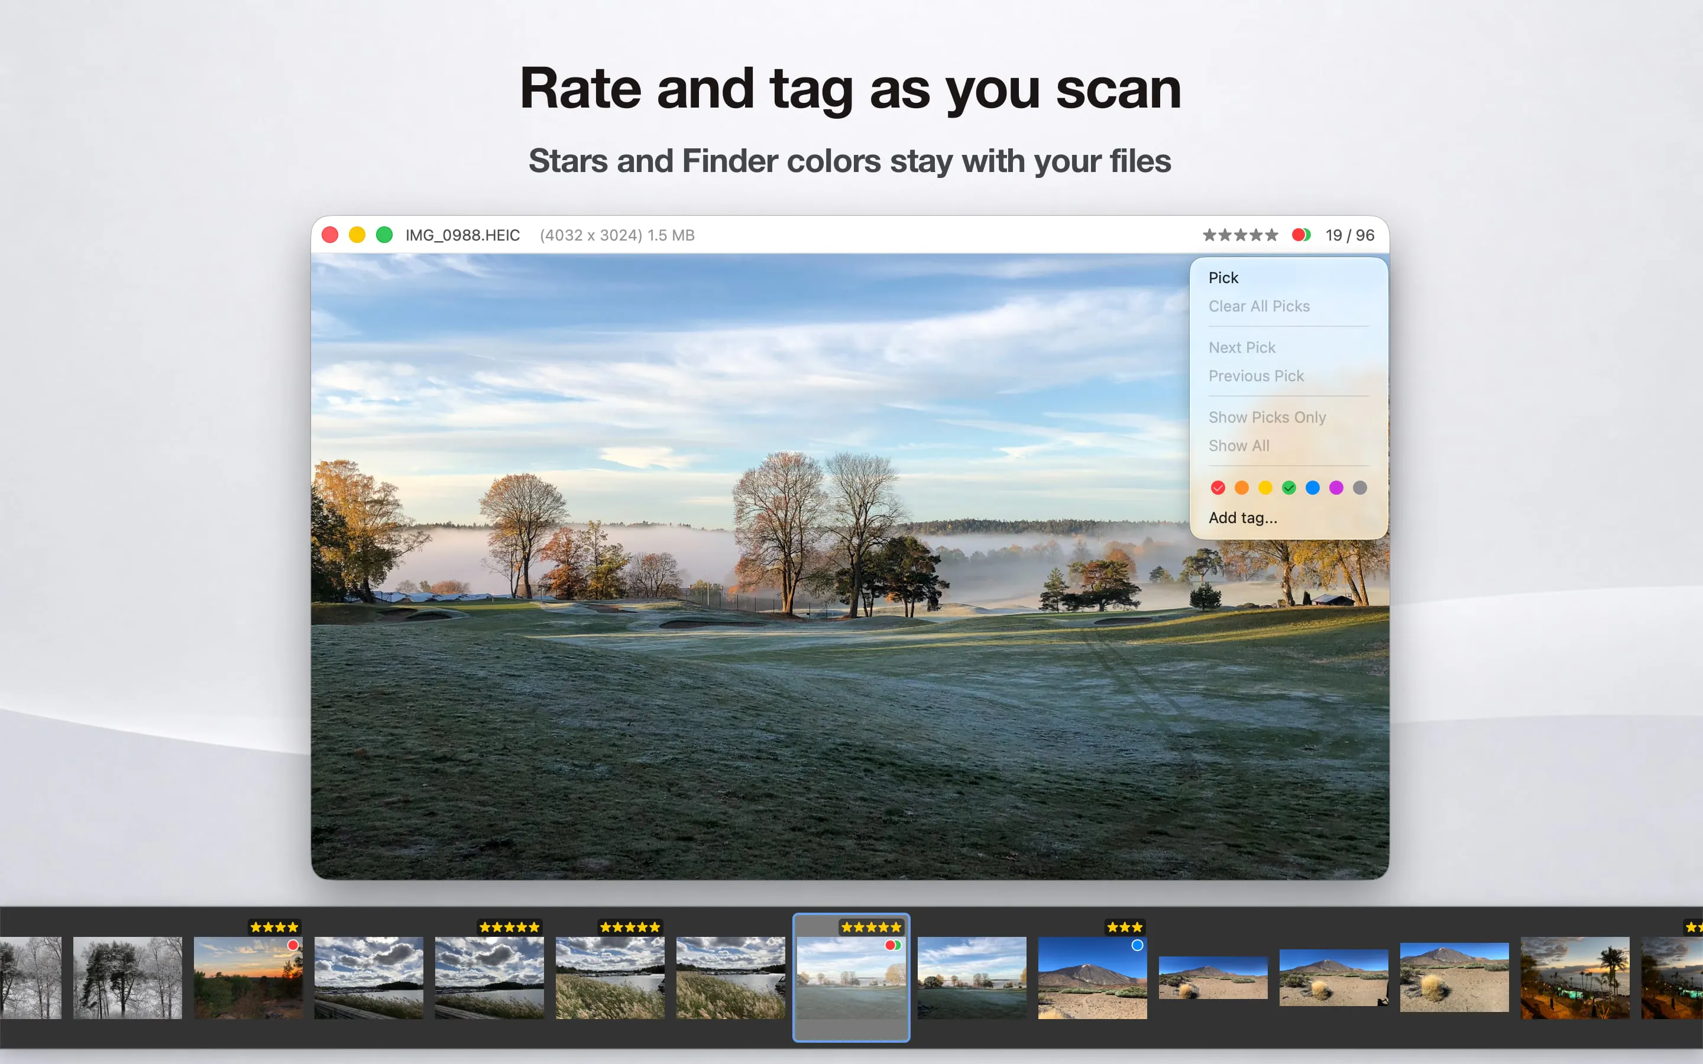
Task: Open the three-star mountain thumbnail with blue tag
Action: tap(1092, 978)
